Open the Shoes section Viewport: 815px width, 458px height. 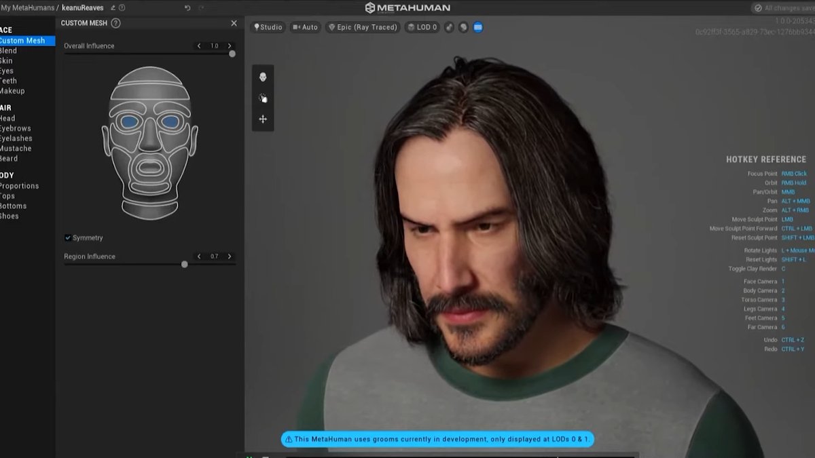pos(10,216)
